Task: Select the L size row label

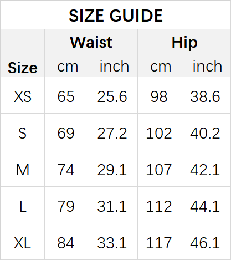Action: pyautogui.click(x=23, y=206)
